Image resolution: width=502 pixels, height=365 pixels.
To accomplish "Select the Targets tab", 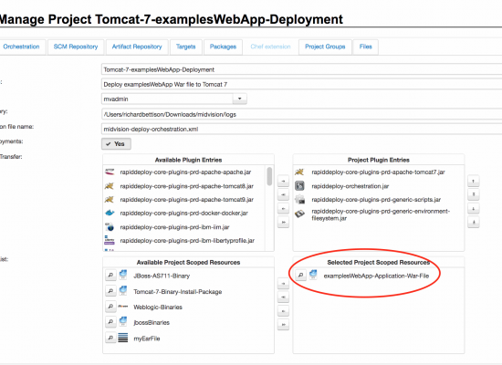I will 185,47.
